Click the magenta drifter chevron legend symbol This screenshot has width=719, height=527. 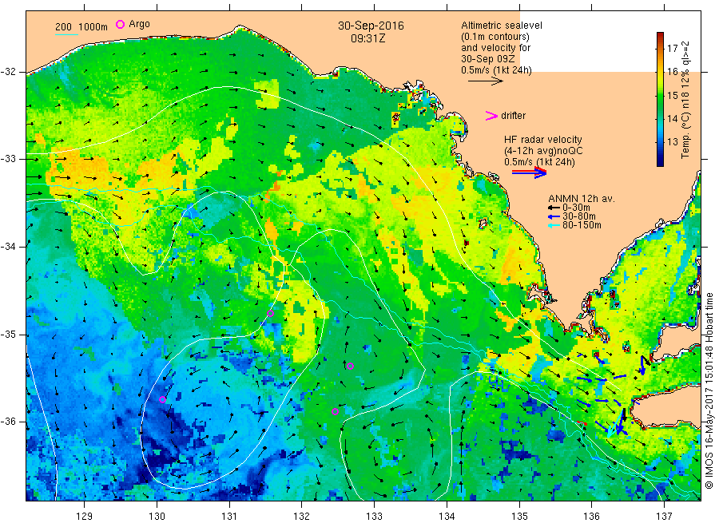click(491, 116)
